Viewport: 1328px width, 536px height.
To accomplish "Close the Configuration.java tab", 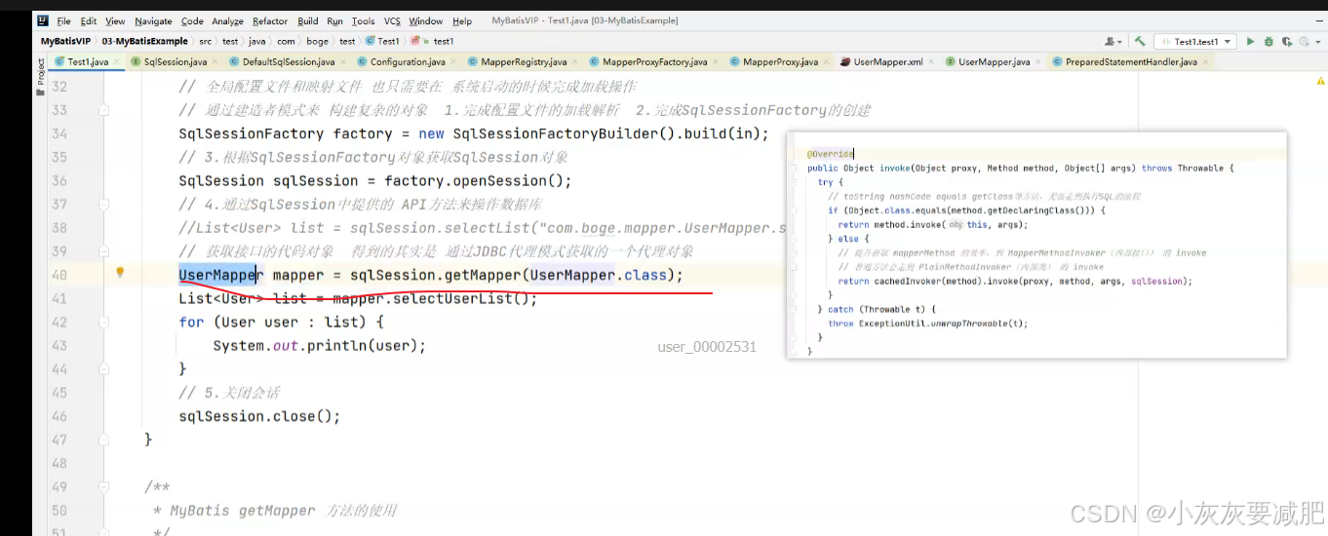I will point(454,62).
